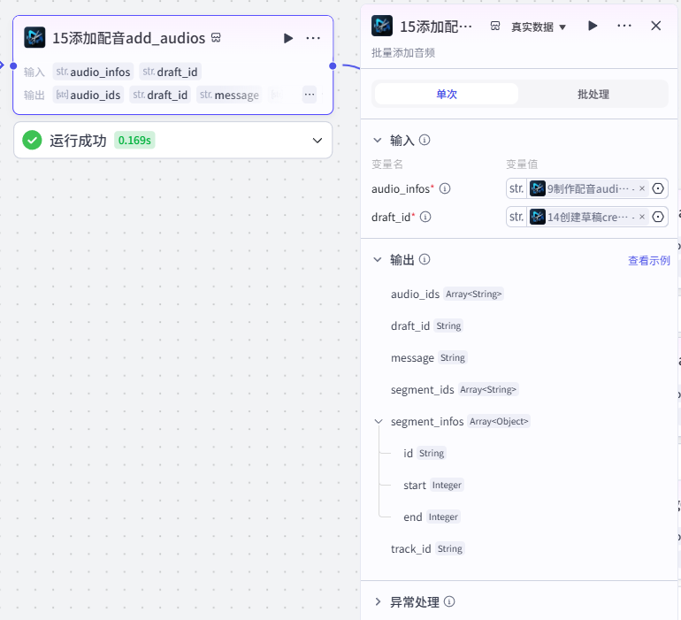Screen dimensions: 681x620
Task: Show info tooltip for 异常处理
Action: click(x=449, y=601)
